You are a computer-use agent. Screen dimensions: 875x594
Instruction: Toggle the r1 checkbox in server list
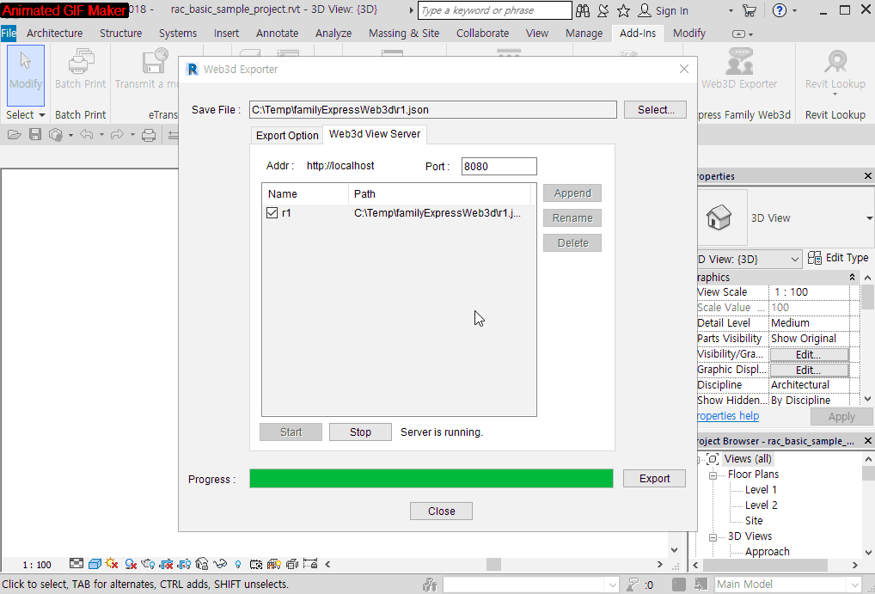click(272, 212)
